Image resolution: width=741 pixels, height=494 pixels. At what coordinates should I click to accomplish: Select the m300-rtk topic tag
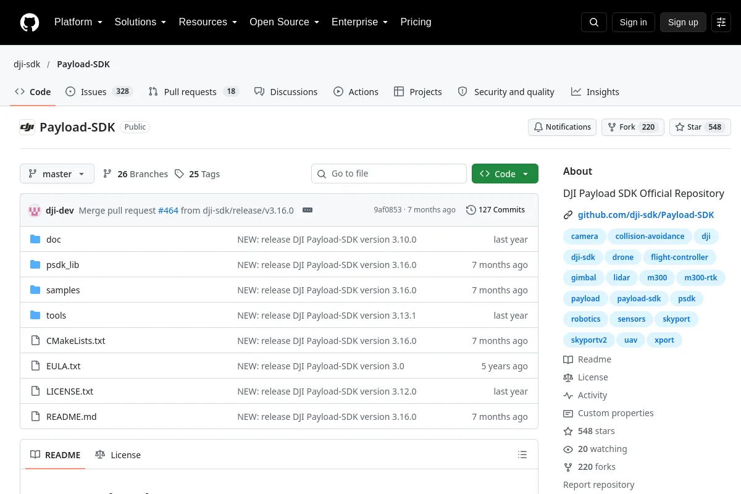click(x=701, y=278)
